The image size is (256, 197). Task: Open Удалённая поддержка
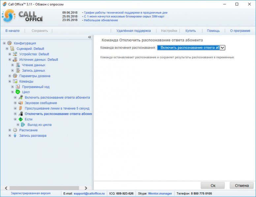134,31
